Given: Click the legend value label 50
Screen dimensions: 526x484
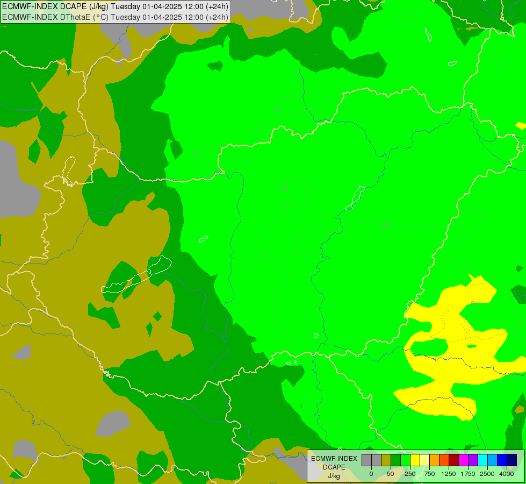Looking at the screenshot, I should [x=391, y=474].
